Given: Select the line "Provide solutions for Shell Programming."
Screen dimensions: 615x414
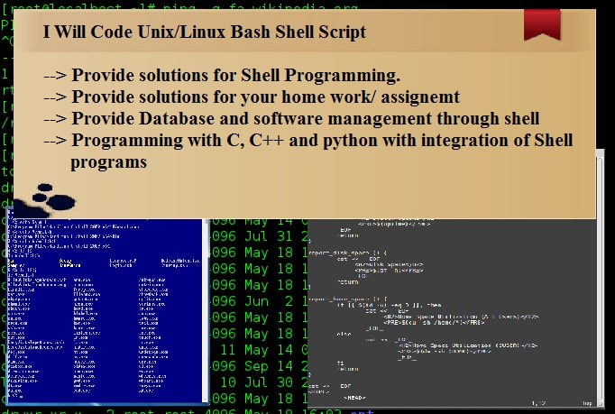Looking at the screenshot, I should pos(235,75).
